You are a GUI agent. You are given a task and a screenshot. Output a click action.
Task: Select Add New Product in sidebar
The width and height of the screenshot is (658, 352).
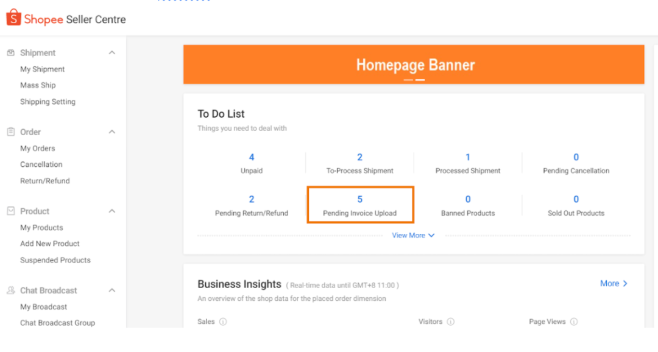[50, 244]
